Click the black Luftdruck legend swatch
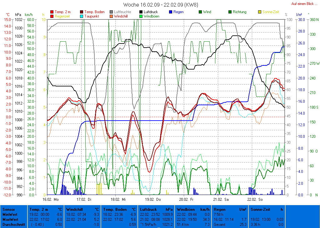The image size is (320, 228). [x=141, y=12]
